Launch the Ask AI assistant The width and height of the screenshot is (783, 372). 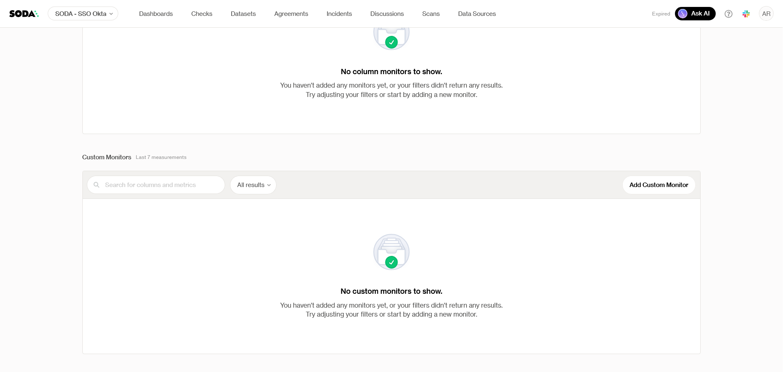pos(695,14)
